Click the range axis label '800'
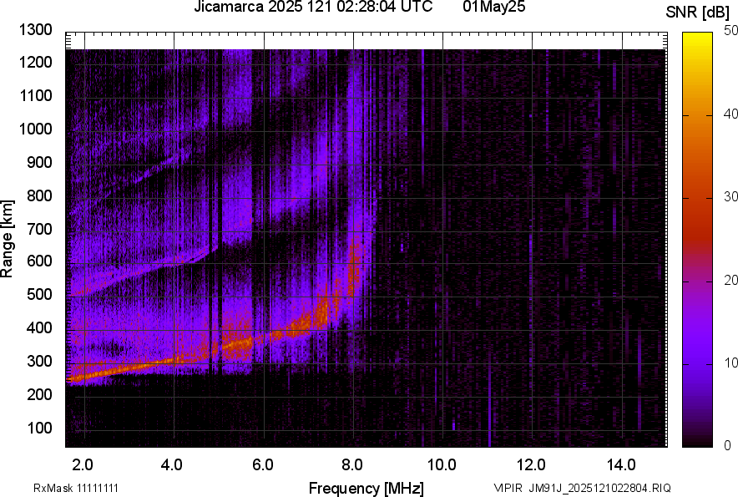The height and width of the screenshot is (497, 738). [39, 195]
